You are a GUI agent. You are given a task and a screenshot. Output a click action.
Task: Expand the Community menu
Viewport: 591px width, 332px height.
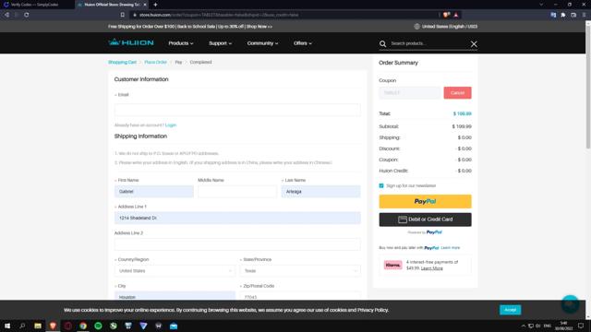tap(262, 43)
